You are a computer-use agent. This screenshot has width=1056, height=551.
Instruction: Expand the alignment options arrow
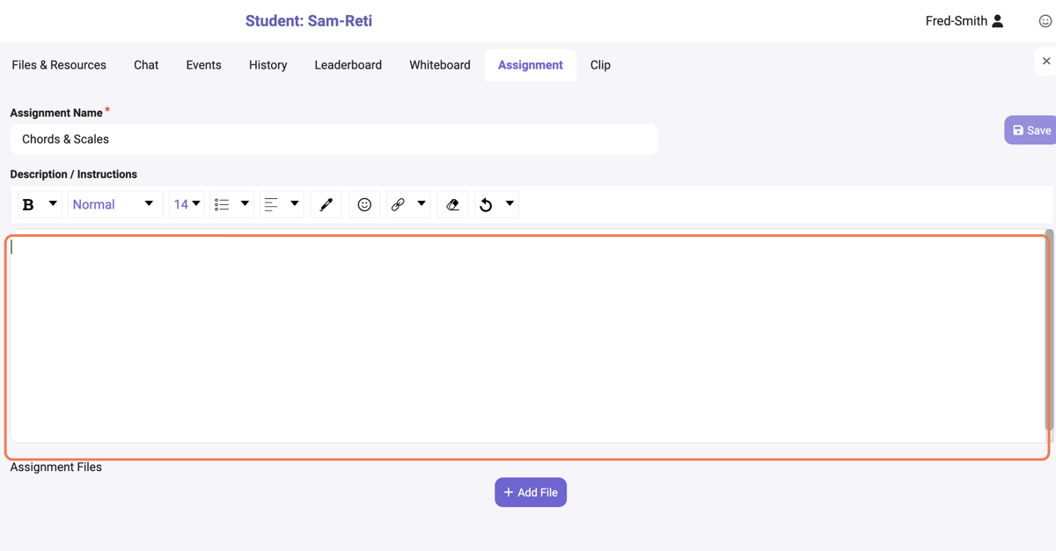click(295, 204)
